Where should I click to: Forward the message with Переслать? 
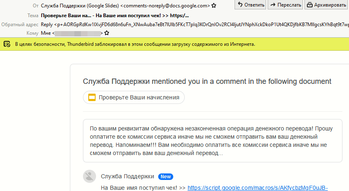pos(285,4)
